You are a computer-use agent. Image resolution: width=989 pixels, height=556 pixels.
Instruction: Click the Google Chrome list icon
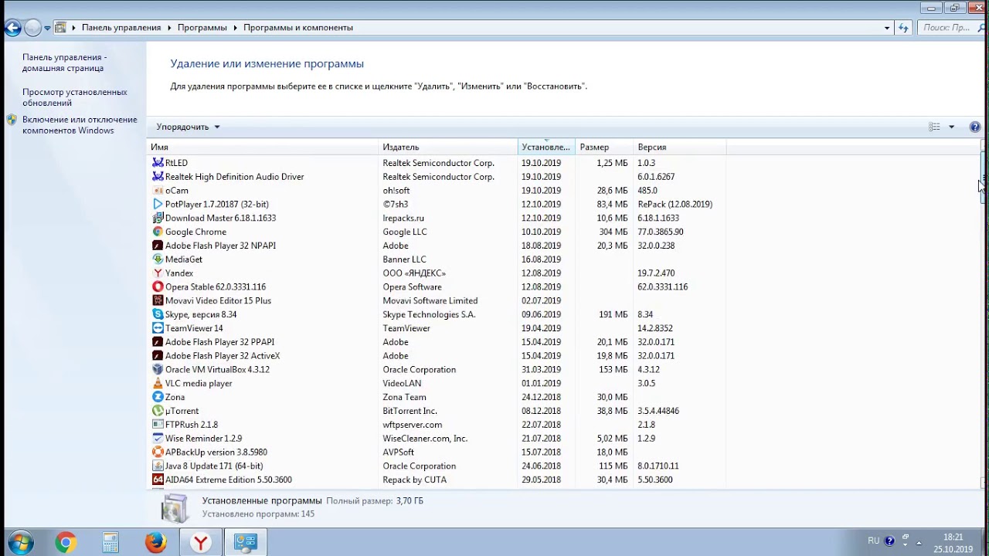click(158, 232)
